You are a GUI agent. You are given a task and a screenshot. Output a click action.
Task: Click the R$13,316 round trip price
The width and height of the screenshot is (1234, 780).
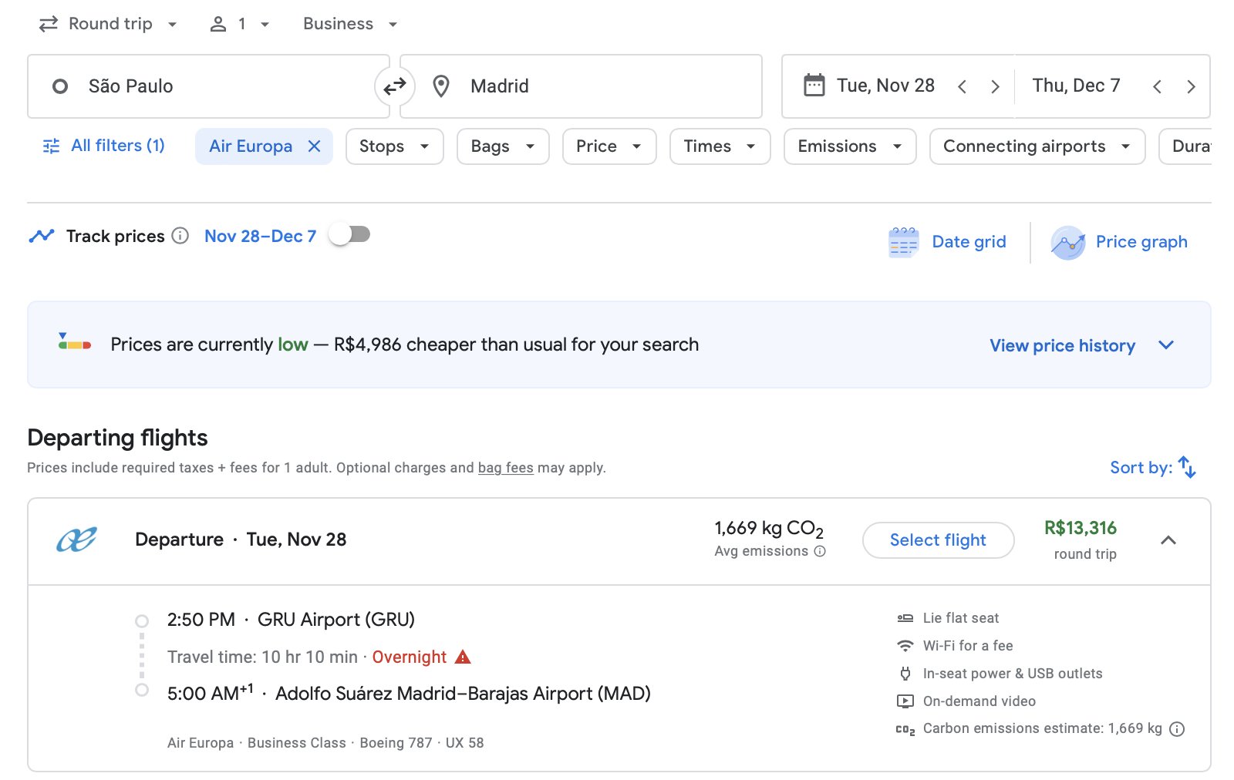pos(1081,528)
